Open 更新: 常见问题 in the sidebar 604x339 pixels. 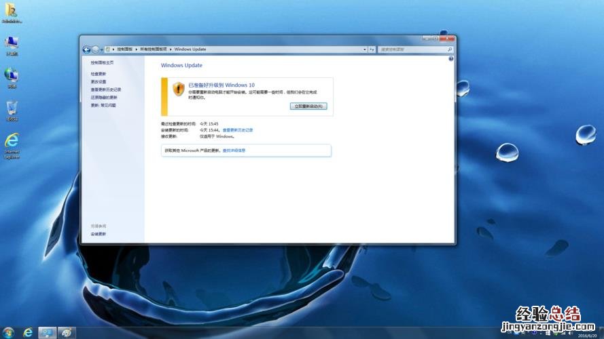pos(103,105)
